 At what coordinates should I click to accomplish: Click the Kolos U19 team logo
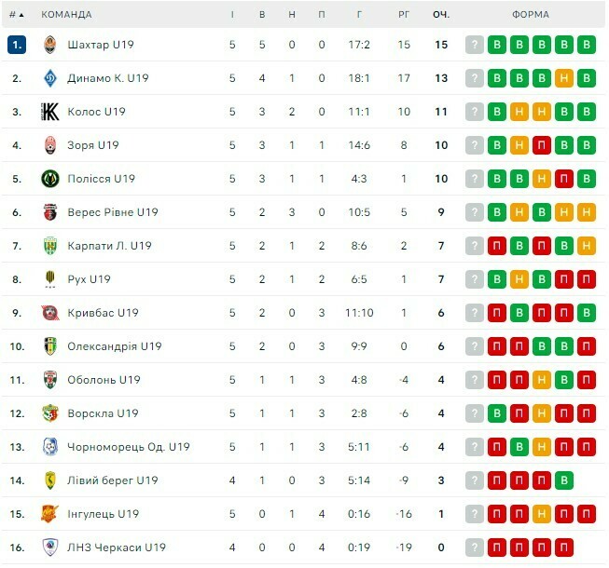coord(50,112)
